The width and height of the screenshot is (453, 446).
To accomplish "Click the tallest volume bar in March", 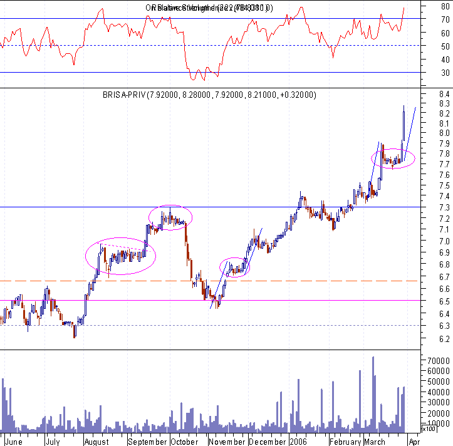I will (373, 394).
